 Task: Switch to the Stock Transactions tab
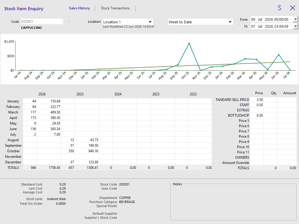(115, 8)
